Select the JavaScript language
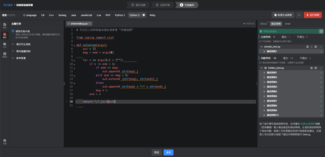Image resolution: width=325 pixels, height=157 pixels. tap(86, 15)
